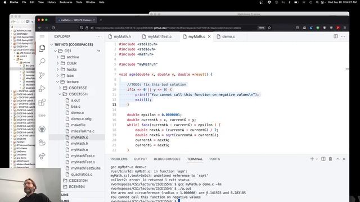
Task: Bookmark this page with star icon
Action: [x=269, y=27]
